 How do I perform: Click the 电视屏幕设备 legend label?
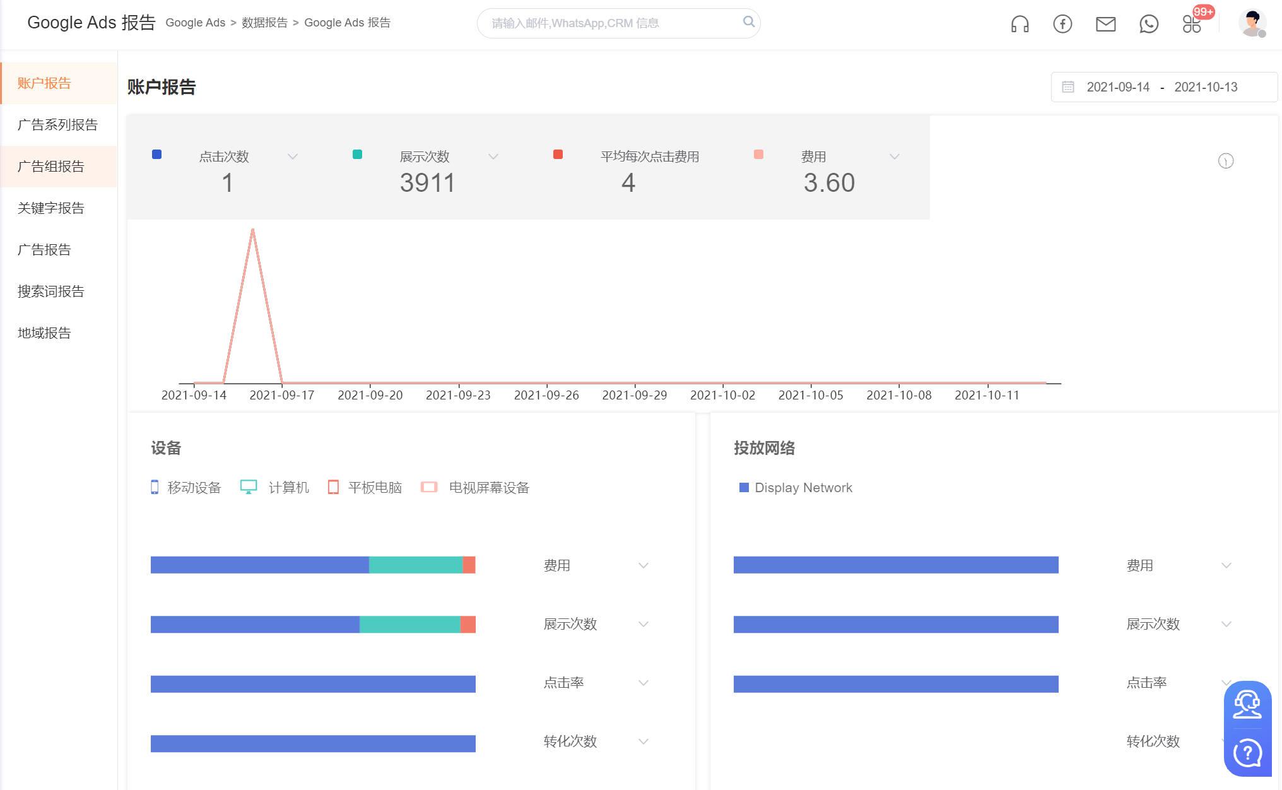click(489, 488)
